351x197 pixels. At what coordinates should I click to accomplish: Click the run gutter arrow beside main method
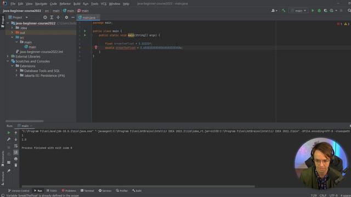85,35
